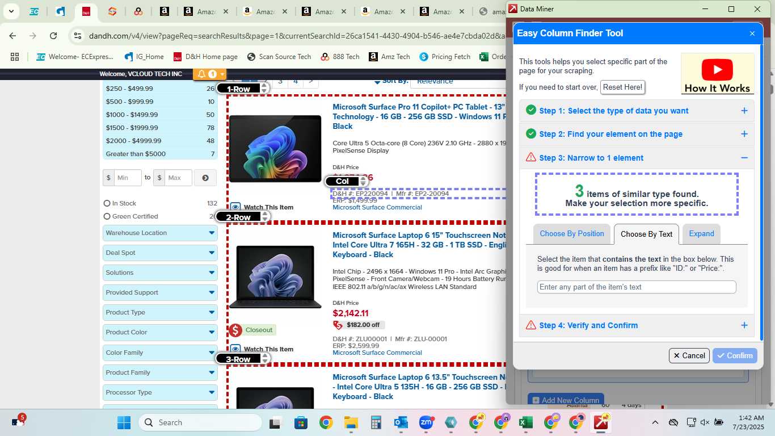
Task: Filter by $250 - $499.99 price range
Action: click(x=129, y=89)
